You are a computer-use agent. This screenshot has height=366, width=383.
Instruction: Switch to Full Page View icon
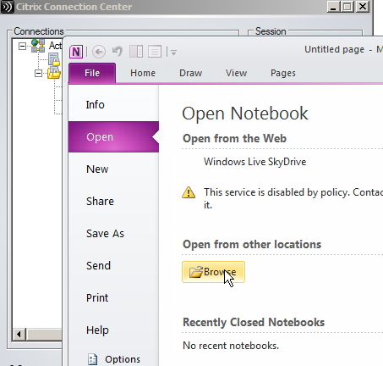[155, 52]
